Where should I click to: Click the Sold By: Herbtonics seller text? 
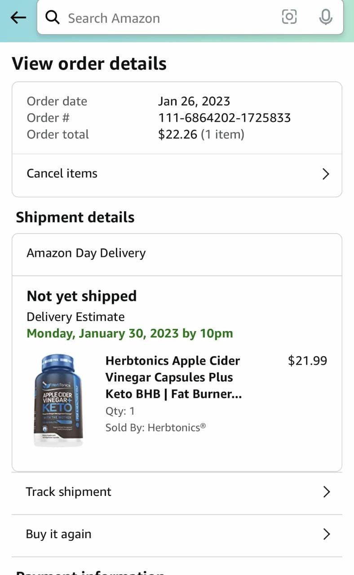click(x=155, y=428)
